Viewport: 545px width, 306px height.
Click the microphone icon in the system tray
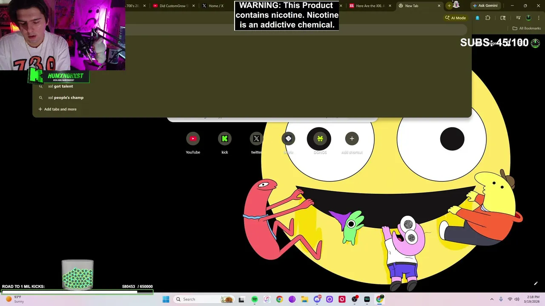coord(501,299)
